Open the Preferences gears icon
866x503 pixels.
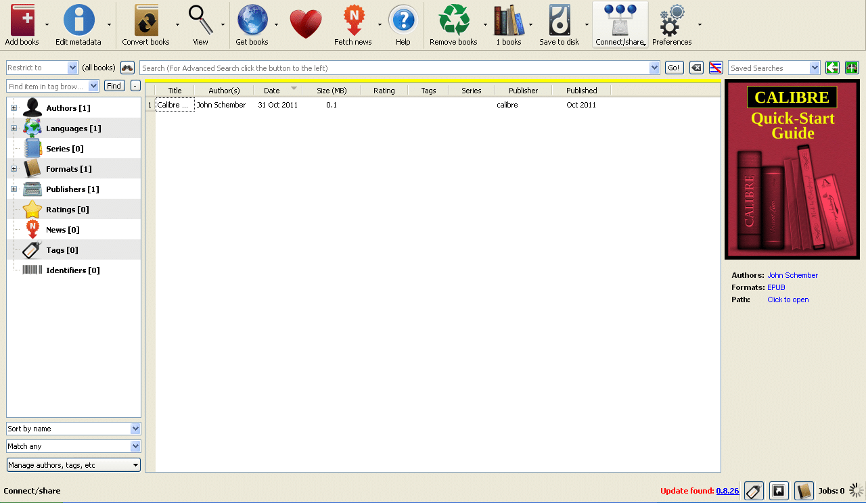tap(672, 20)
